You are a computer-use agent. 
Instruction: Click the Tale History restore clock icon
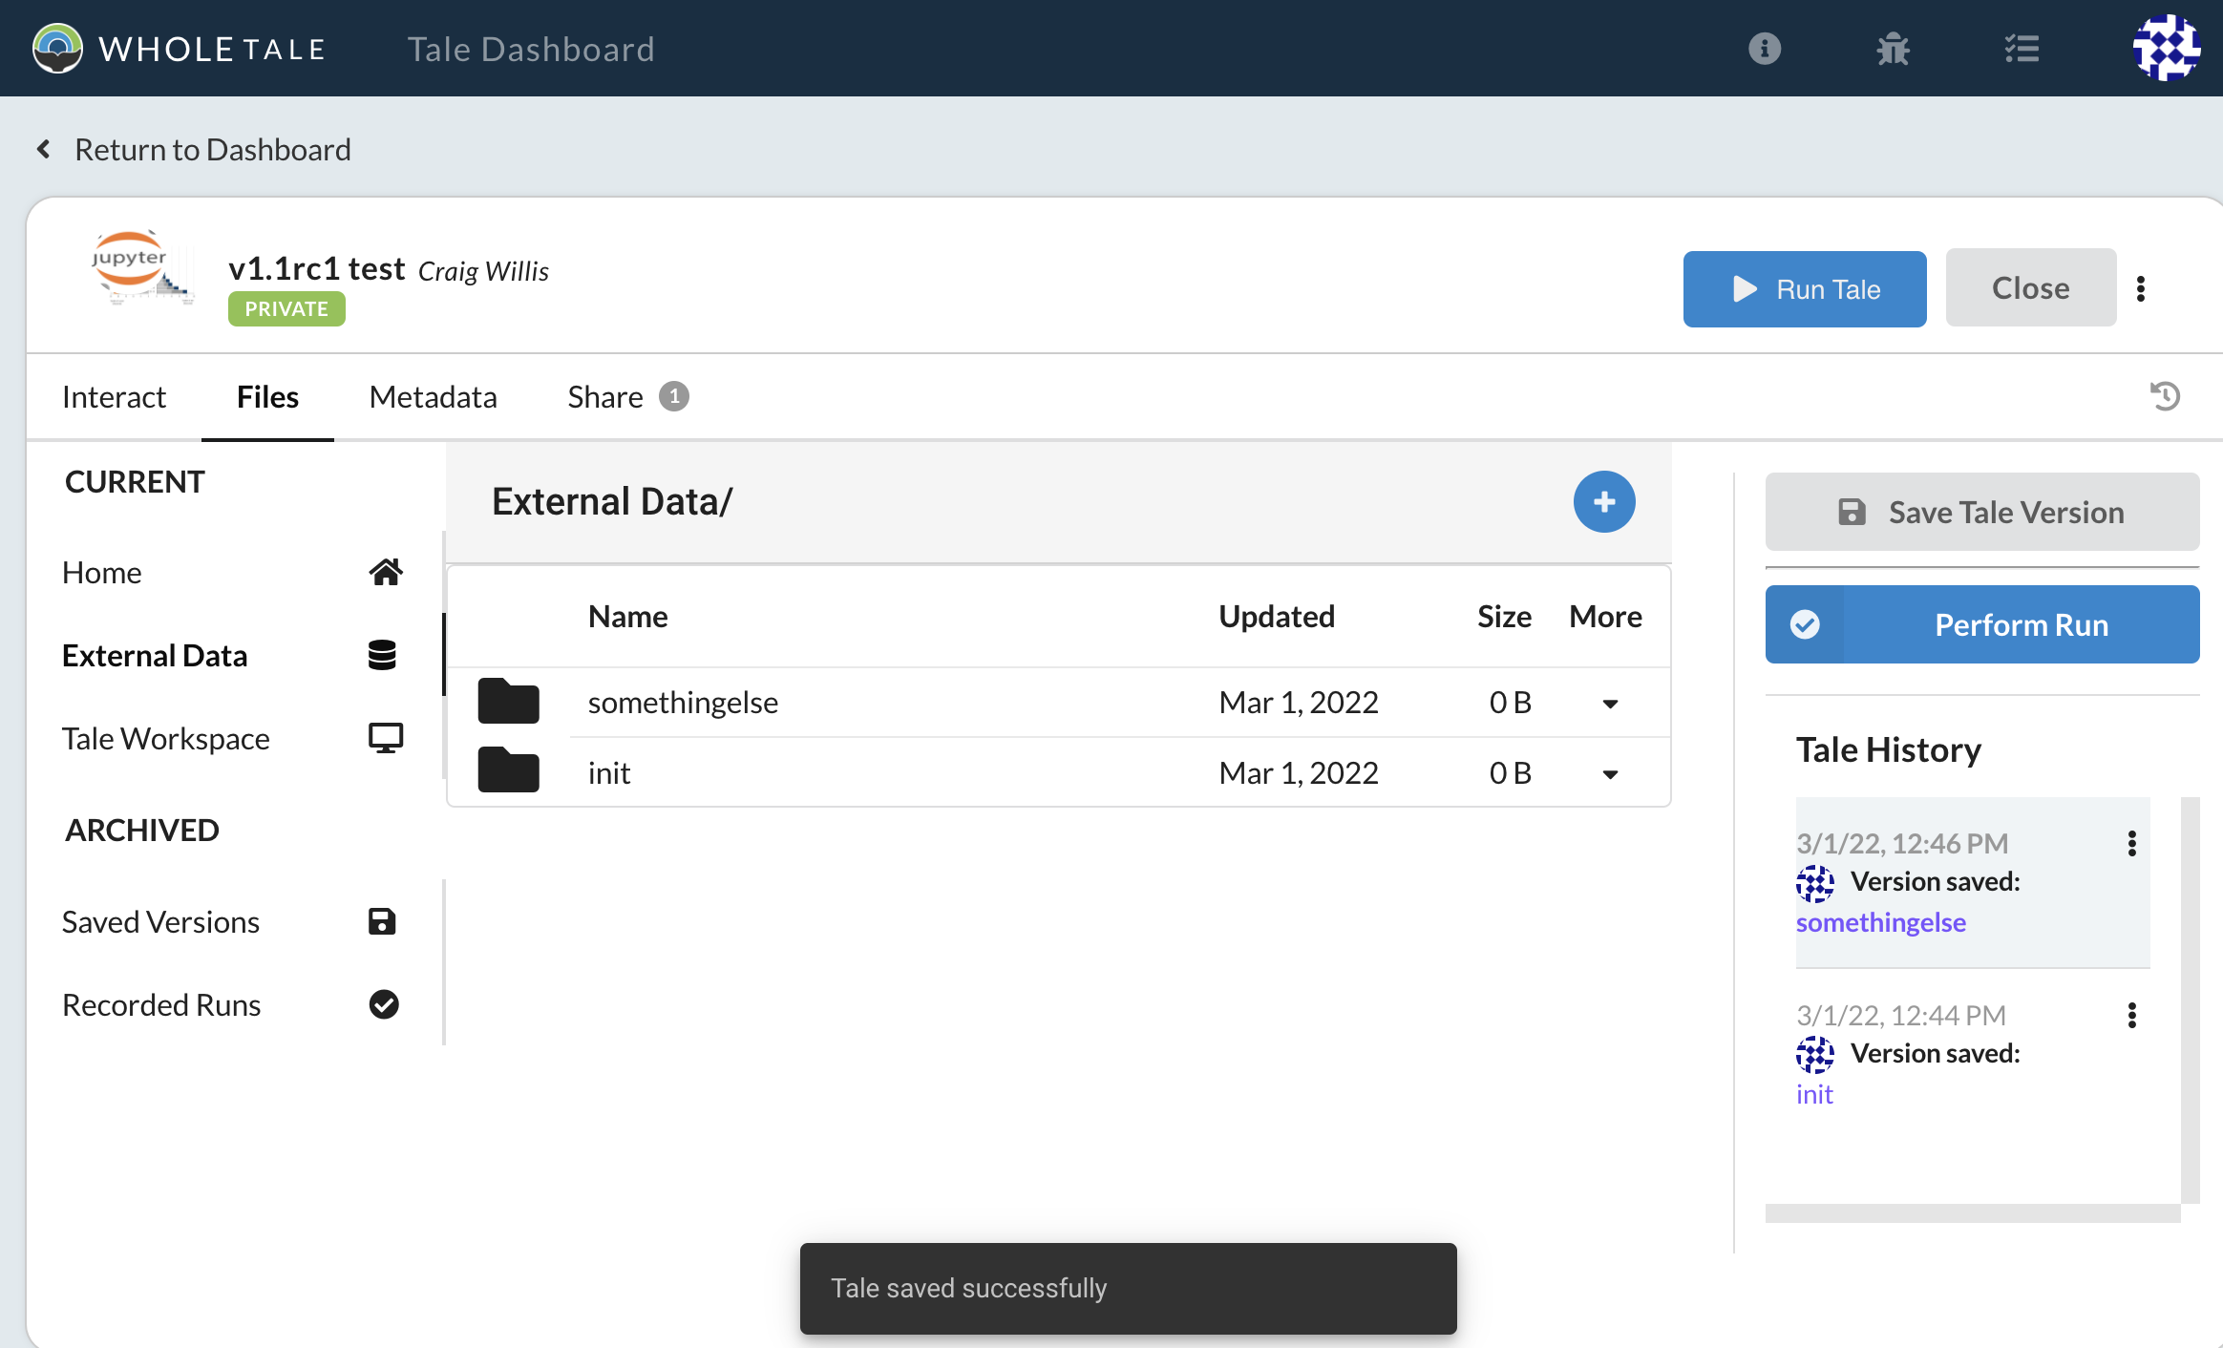click(x=2164, y=395)
